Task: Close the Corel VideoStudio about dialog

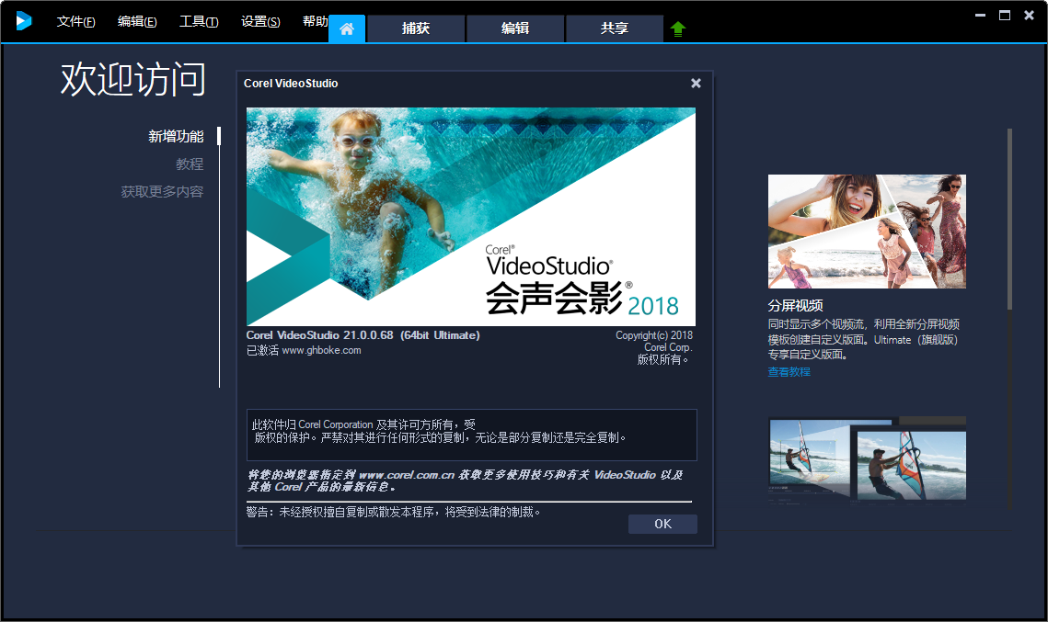Action: tap(696, 83)
